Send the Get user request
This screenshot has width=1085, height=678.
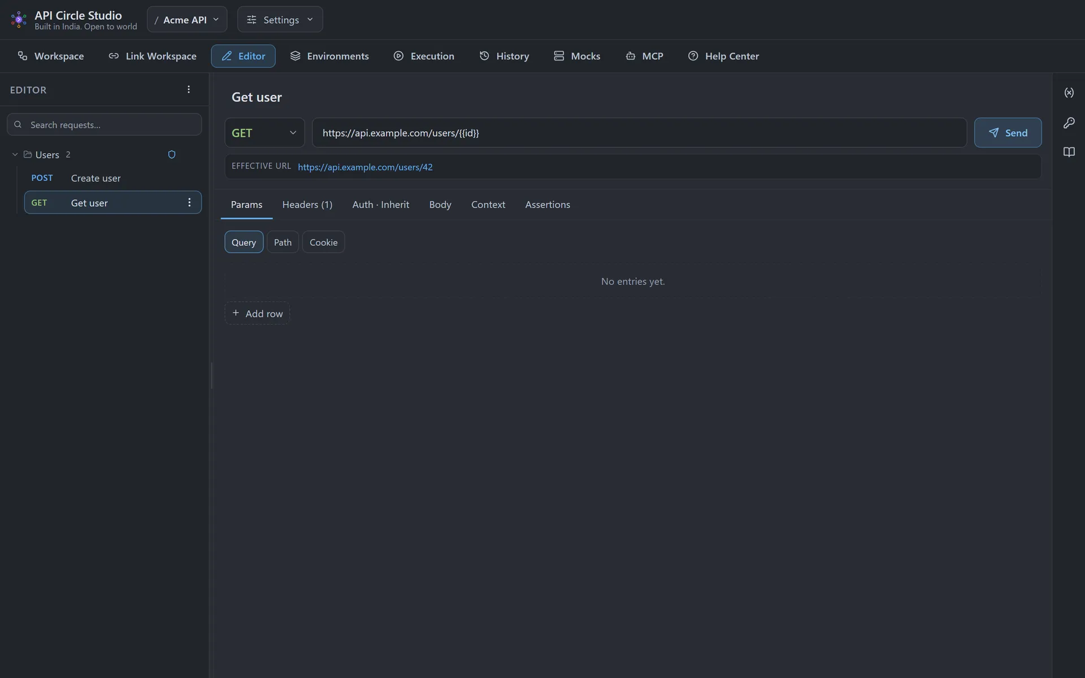click(1008, 132)
